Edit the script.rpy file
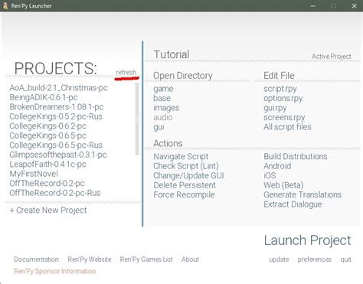363x284 pixels. coord(280,89)
